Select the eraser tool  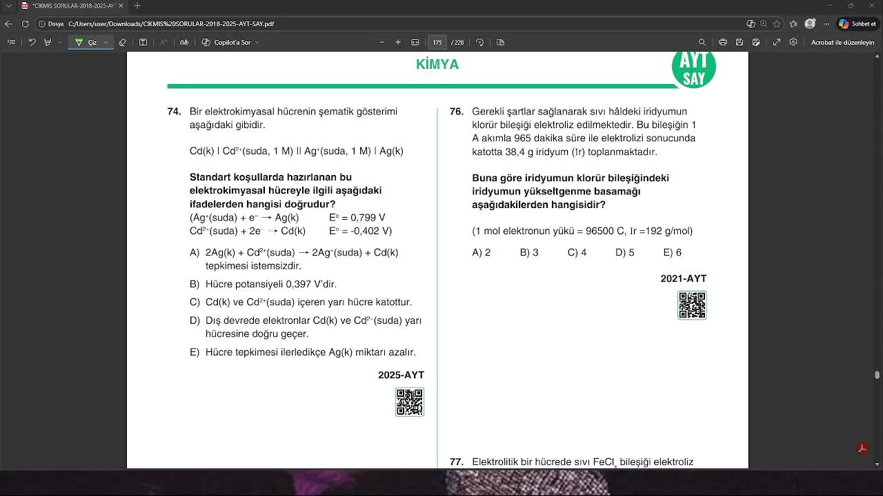(x=123, y=42)
